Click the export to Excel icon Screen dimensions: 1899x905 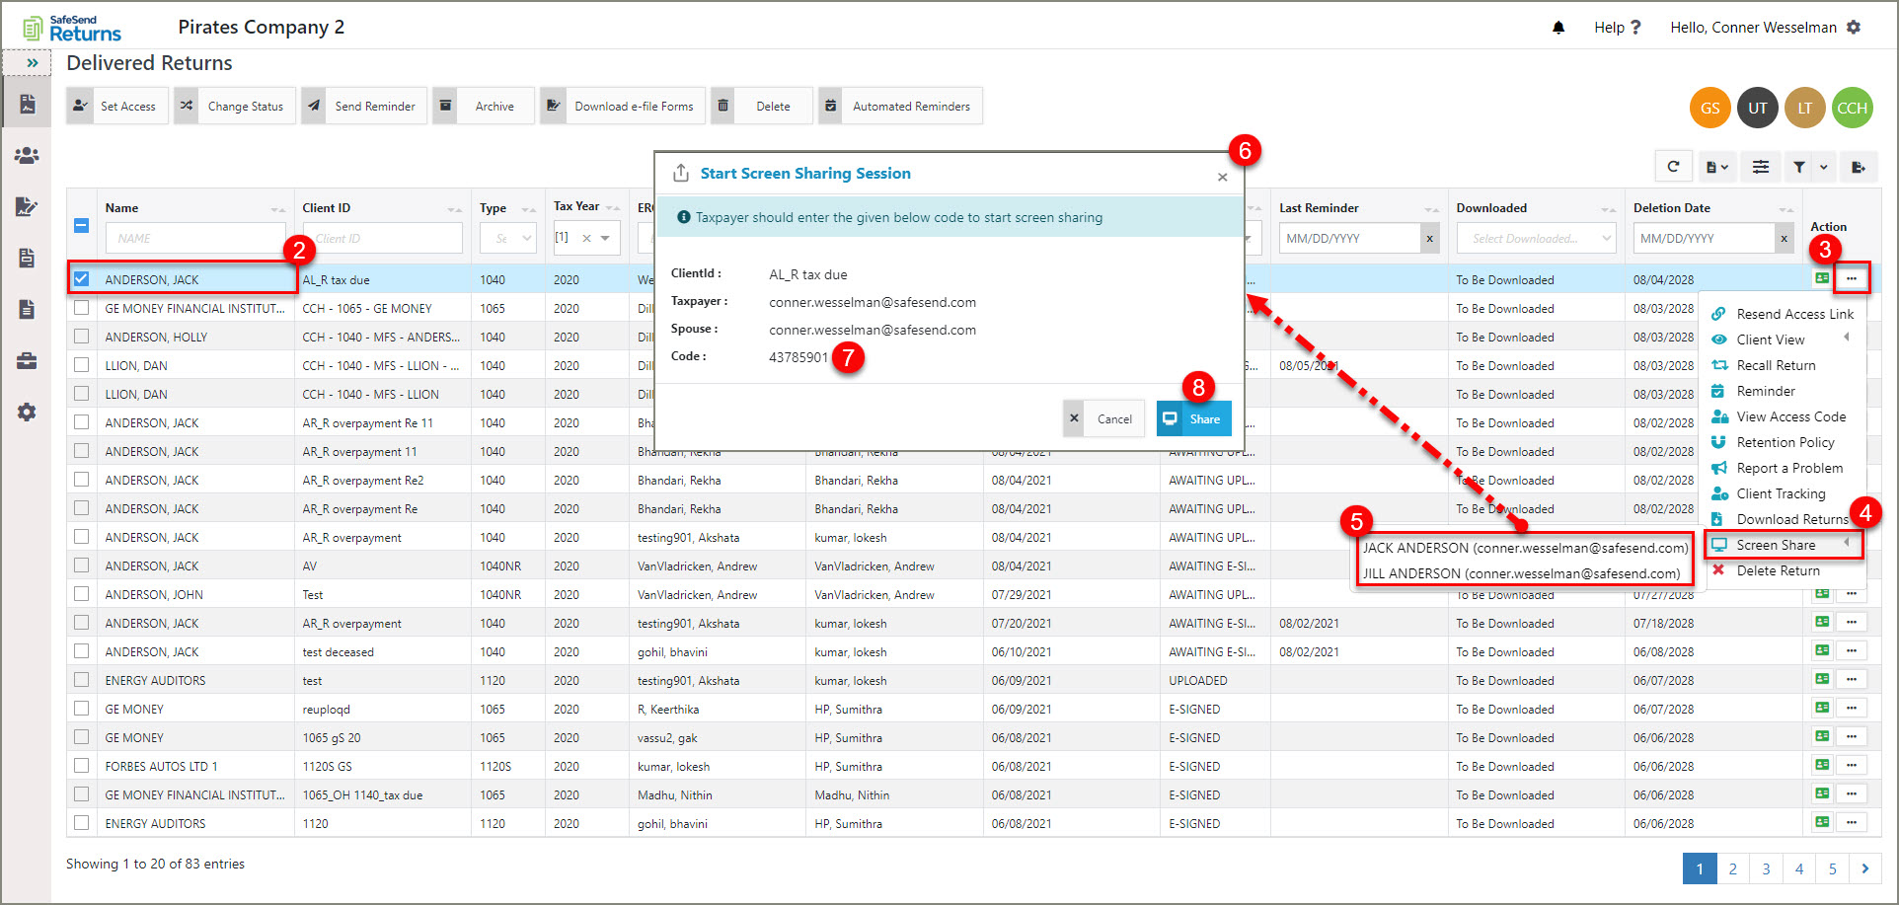click(1858, 167)
